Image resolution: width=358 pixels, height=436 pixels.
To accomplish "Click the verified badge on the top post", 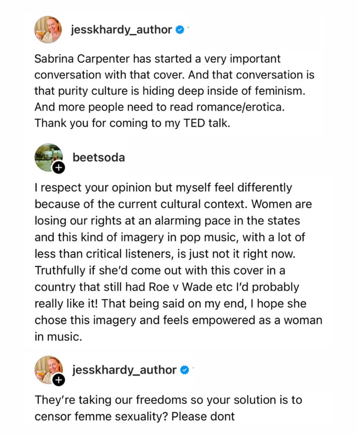I will 180,30.
